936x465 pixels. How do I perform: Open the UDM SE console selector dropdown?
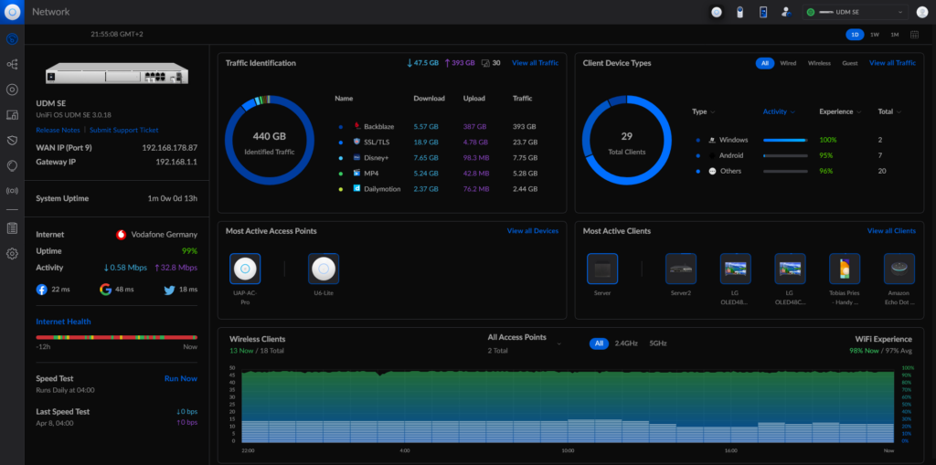coord(856,12)
